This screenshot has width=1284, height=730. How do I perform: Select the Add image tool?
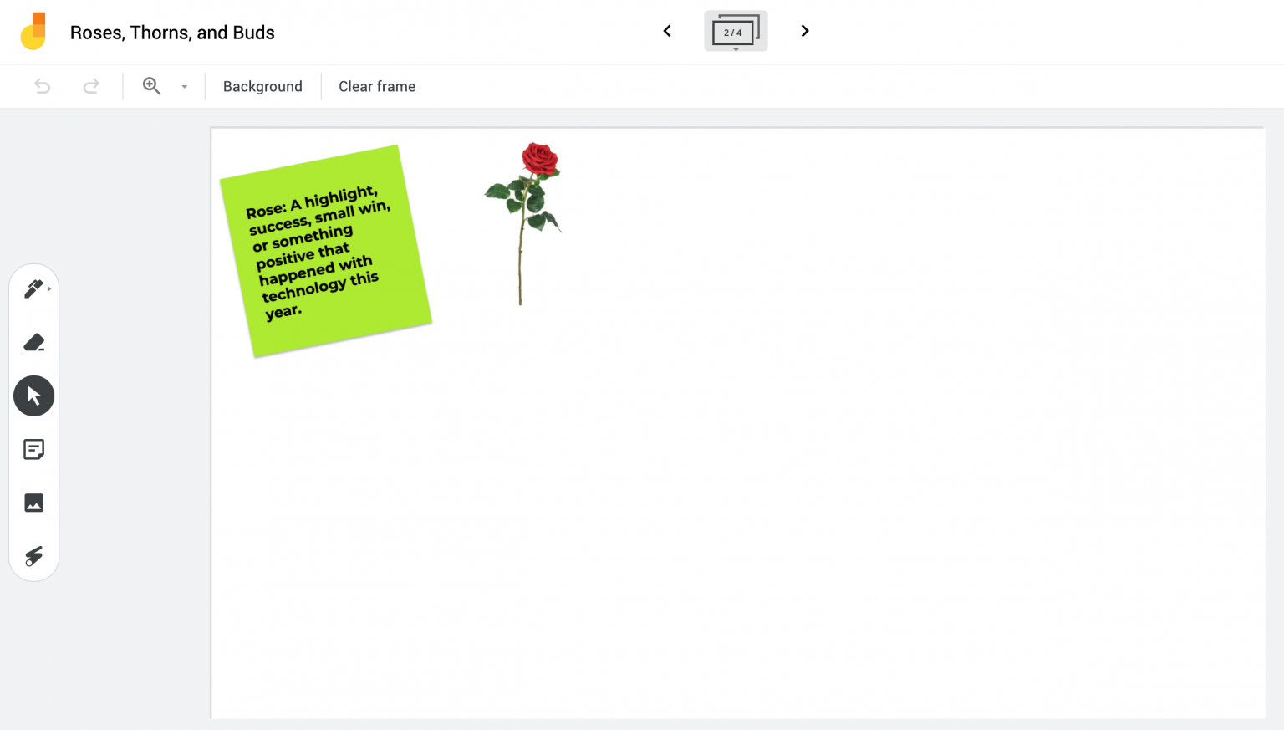(33, 503)
